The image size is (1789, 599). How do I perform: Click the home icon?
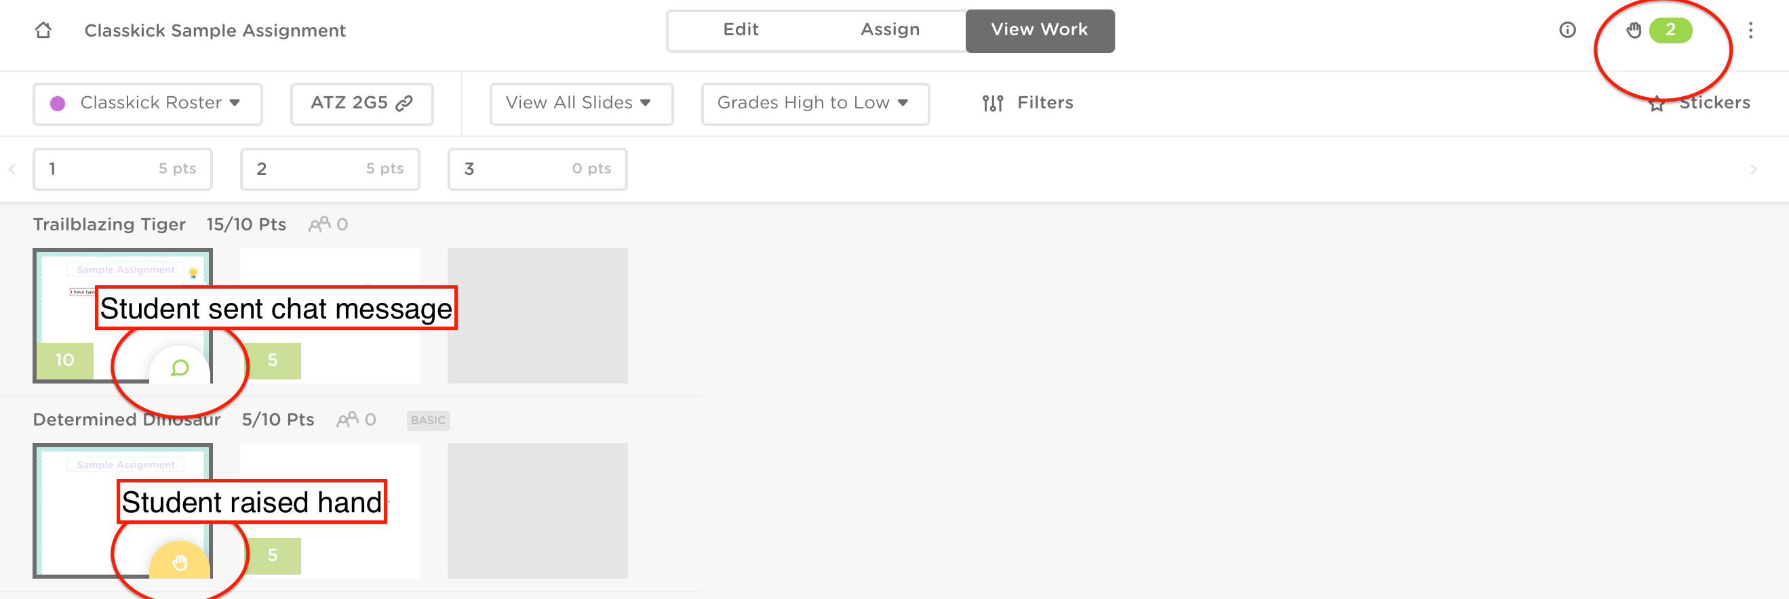(43, 30)
